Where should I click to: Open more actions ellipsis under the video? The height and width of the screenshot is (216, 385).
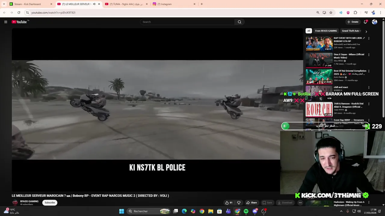tap(300, 202)
